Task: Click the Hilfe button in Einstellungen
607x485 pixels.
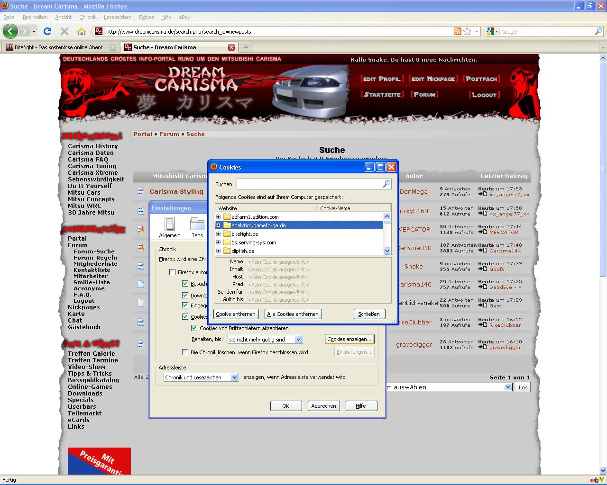Action: [361, 406]
